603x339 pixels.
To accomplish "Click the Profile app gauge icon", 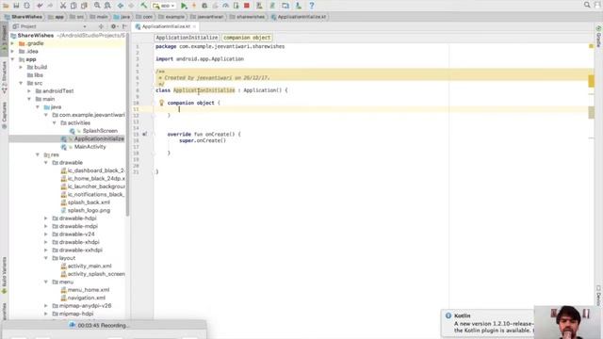I will point(226,6).
